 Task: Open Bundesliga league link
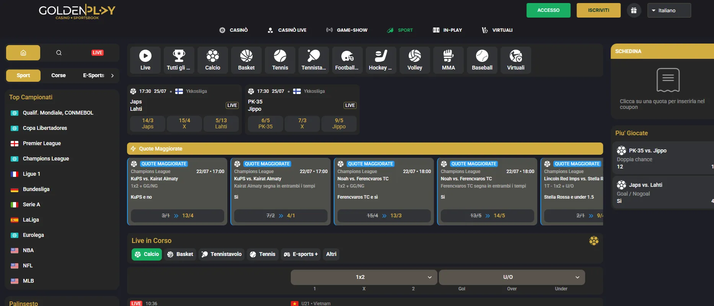pyautogui.click(x=36, y=189)
